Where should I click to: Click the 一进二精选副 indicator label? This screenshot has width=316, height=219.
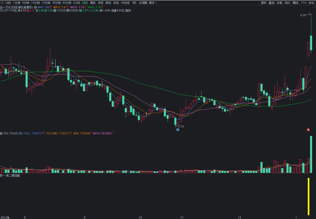[x=12, y=176]
